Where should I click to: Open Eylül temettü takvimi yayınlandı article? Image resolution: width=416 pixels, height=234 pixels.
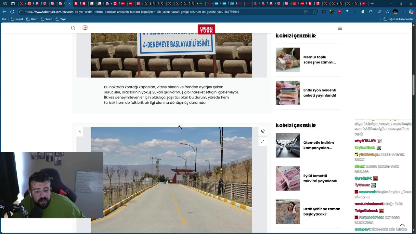pyautogui.click(x=320, y=178)
